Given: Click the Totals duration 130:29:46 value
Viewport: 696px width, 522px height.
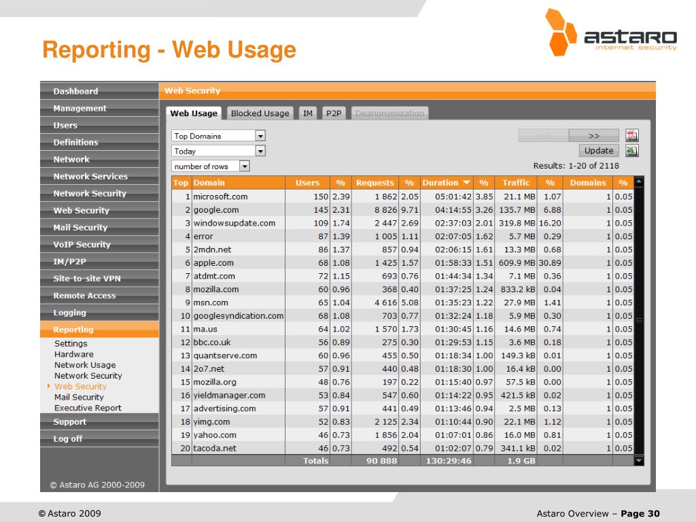Looking at the screenshot, I should tap(449, 461).
